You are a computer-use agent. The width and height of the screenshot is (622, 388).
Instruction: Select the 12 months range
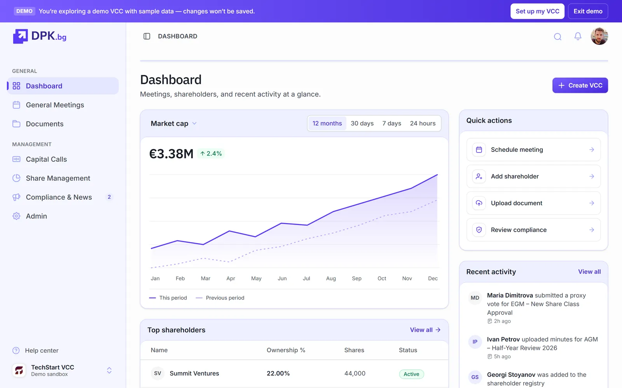[327, 123]
